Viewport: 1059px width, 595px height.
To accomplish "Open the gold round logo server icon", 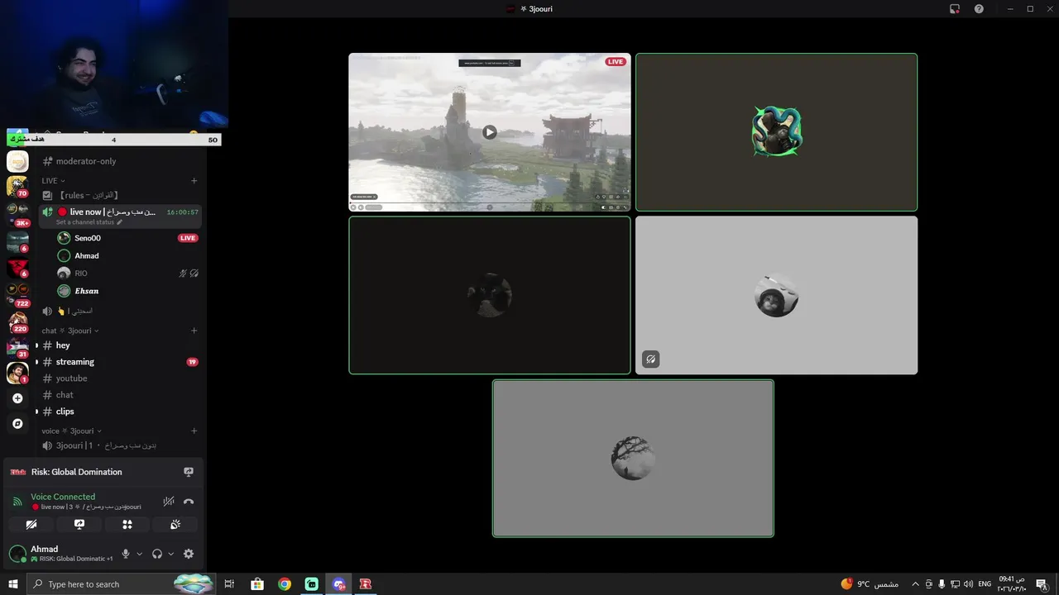I will tap(17, 161).
